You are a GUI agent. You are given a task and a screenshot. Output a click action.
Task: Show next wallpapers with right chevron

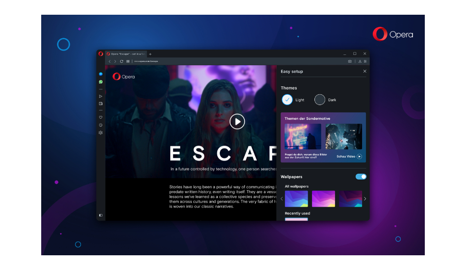(x=365, y=199)
